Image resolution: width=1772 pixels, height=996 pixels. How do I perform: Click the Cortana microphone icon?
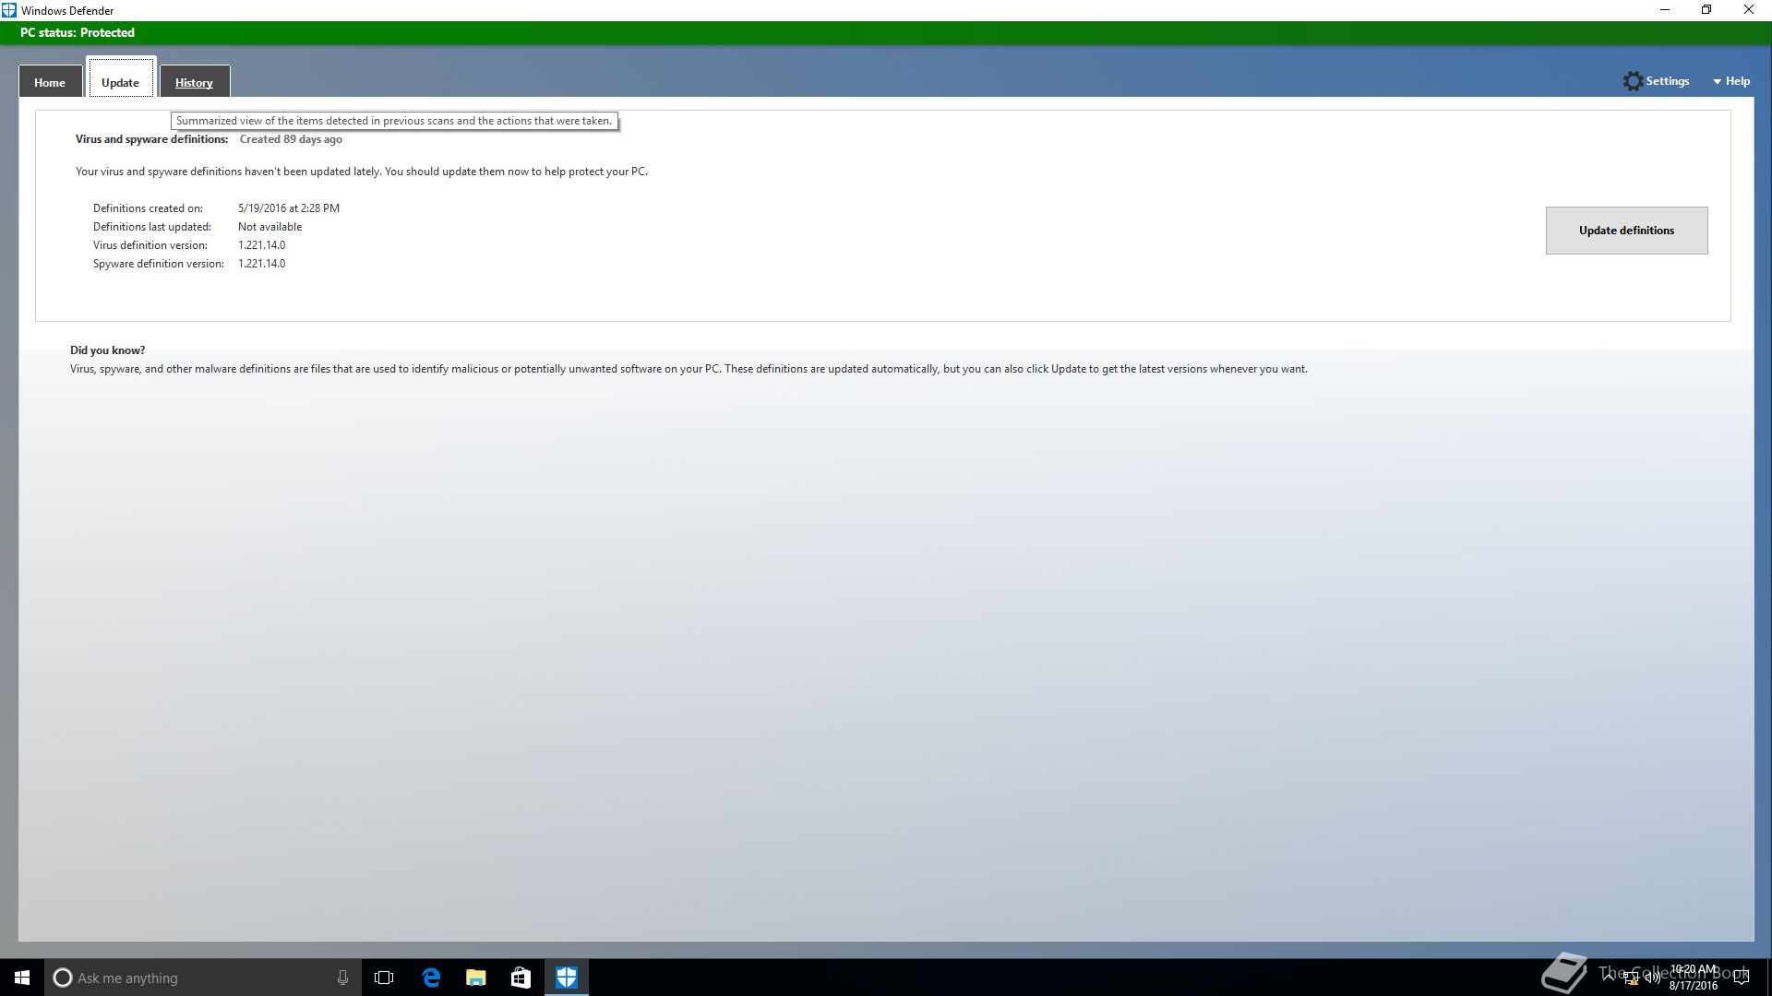click(x=342, y=978)
